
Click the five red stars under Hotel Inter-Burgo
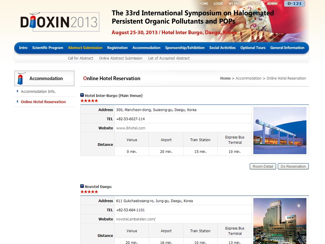coord(89,101)
